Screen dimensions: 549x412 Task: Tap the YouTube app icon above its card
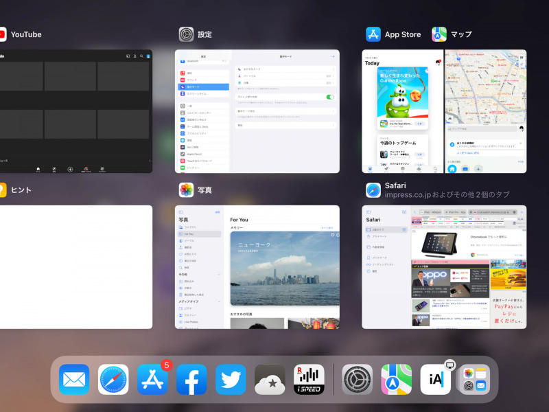3,34
